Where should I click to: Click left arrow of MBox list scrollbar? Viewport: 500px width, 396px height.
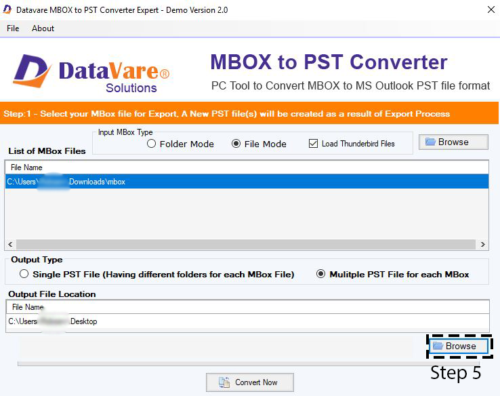[x=11, y=244]
